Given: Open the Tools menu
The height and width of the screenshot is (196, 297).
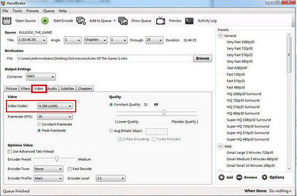Looking at the screenshot, I should pyautogui.click(x=17, y=11).
